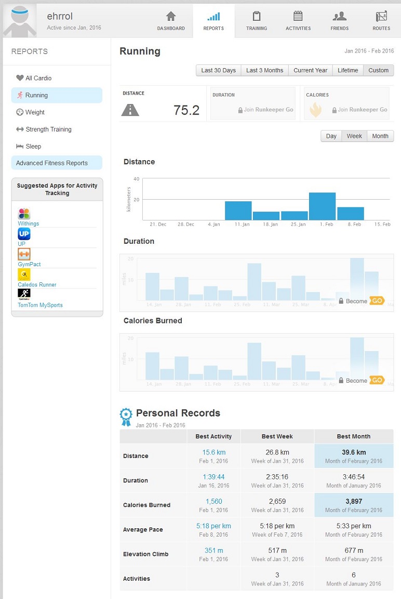Switch chart to Day view
This screenshot has height=599, width=401.
331,136
